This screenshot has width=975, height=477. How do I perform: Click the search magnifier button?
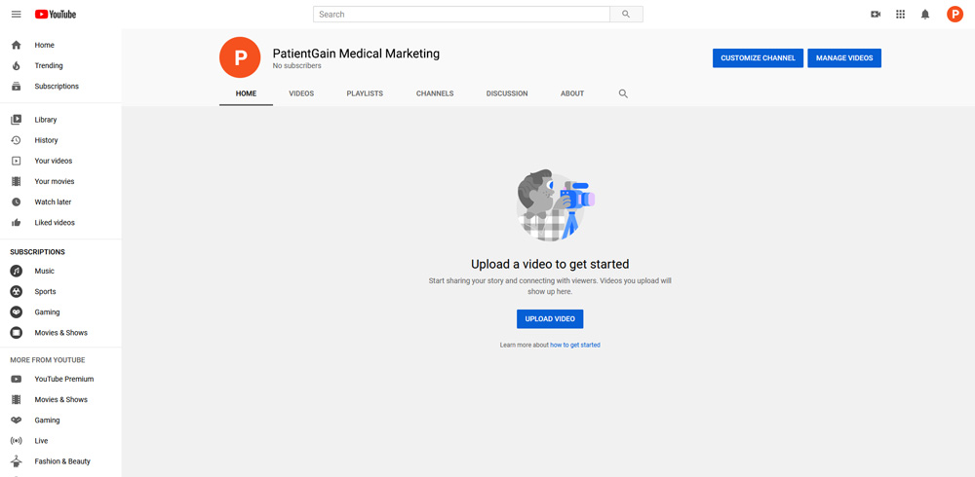[x=626, y=15]
